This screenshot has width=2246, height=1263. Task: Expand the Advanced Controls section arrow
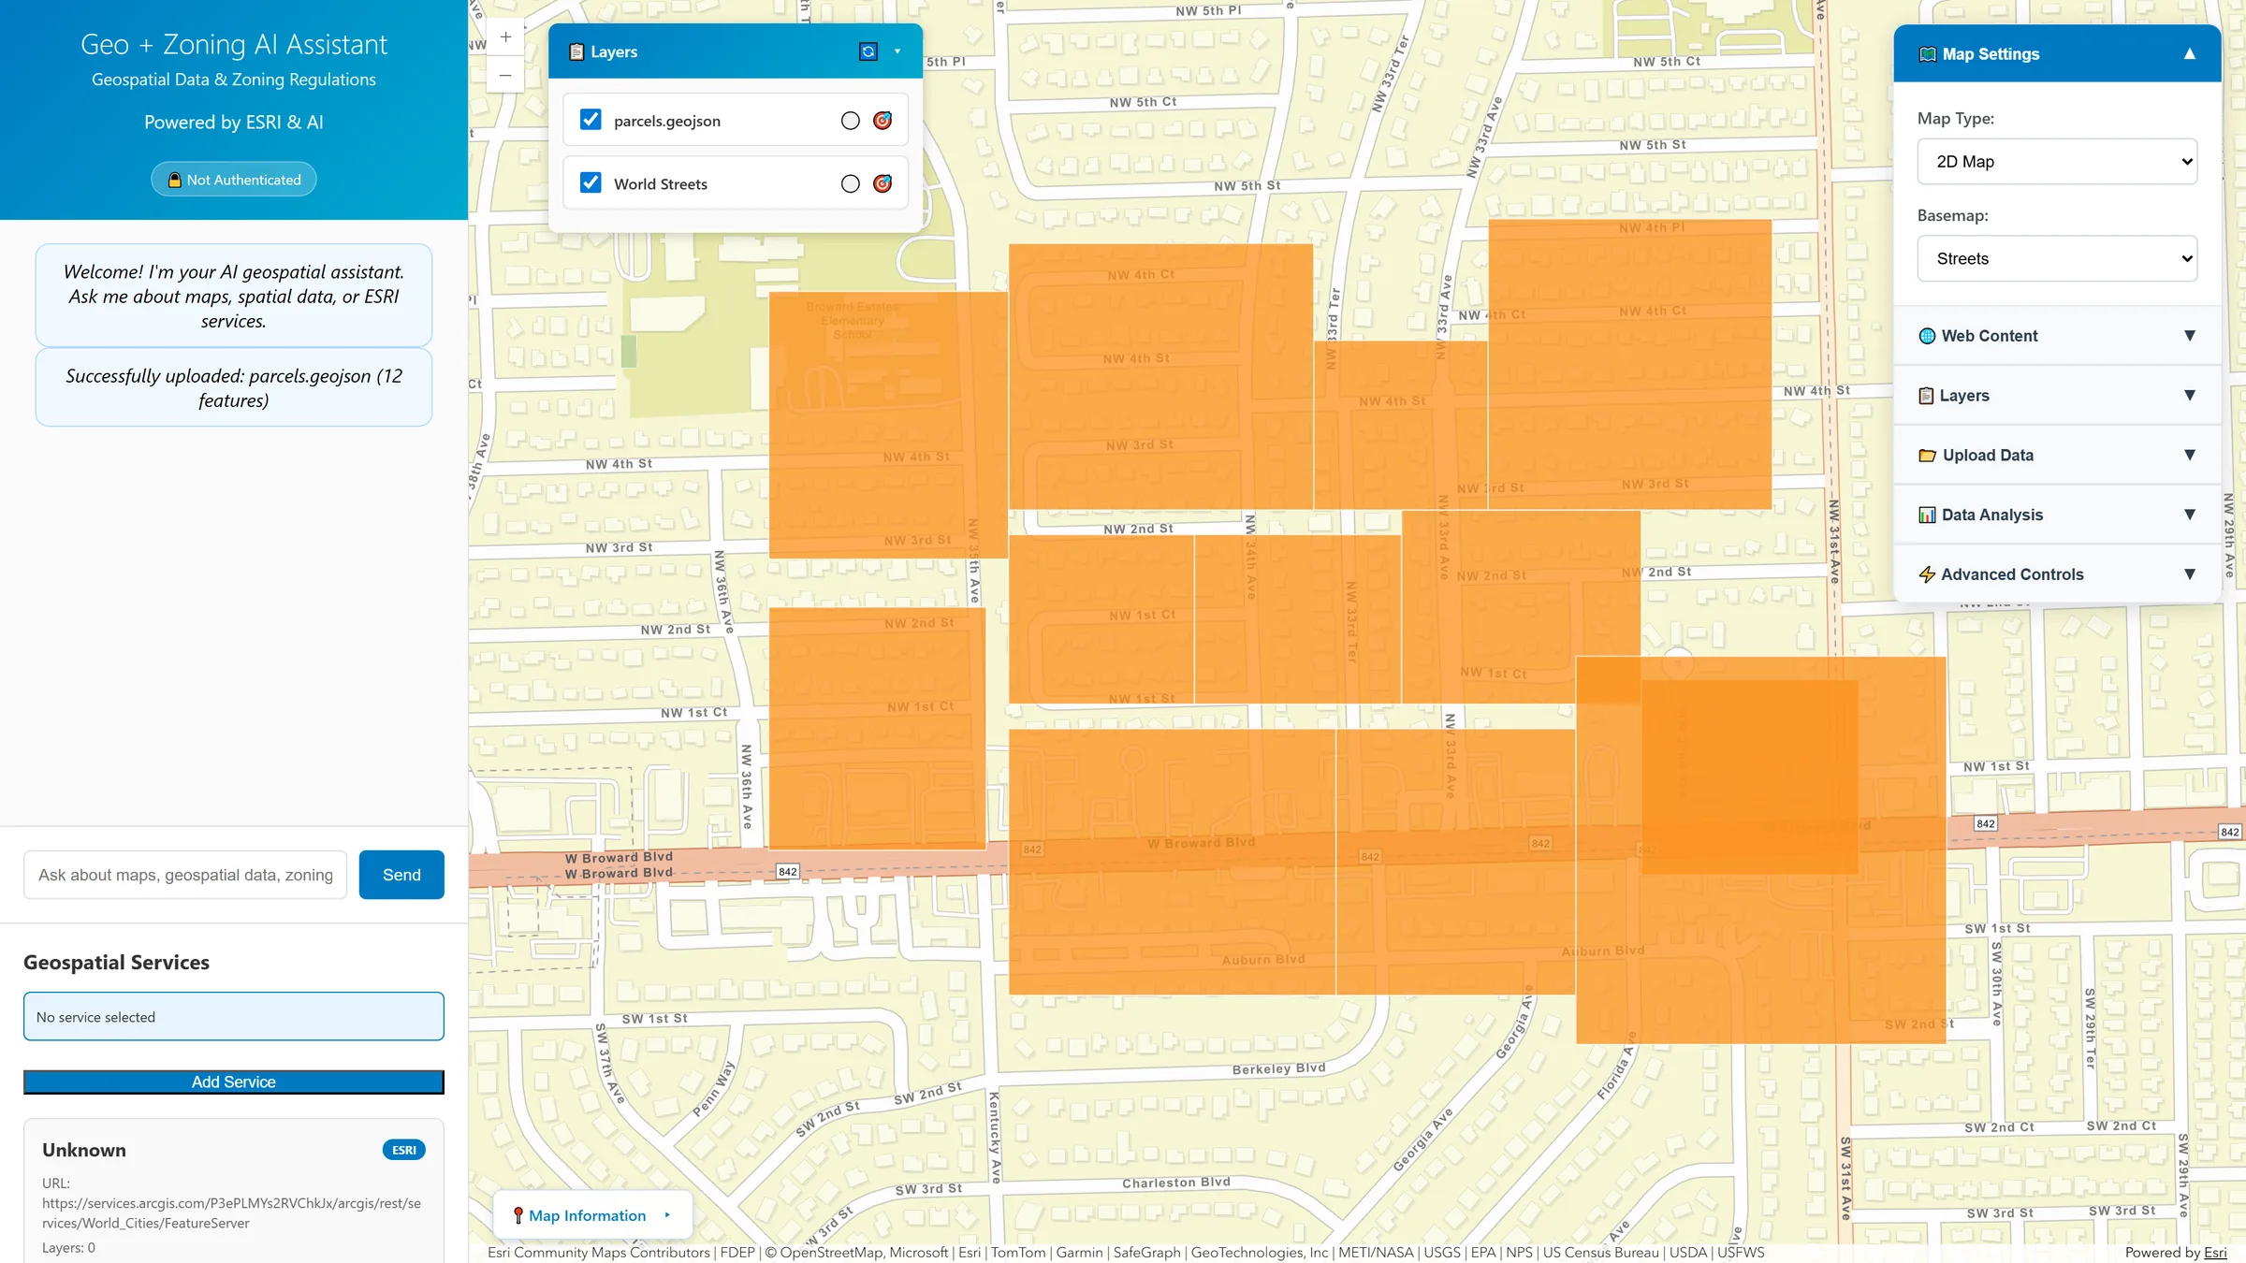(2190, 574)
